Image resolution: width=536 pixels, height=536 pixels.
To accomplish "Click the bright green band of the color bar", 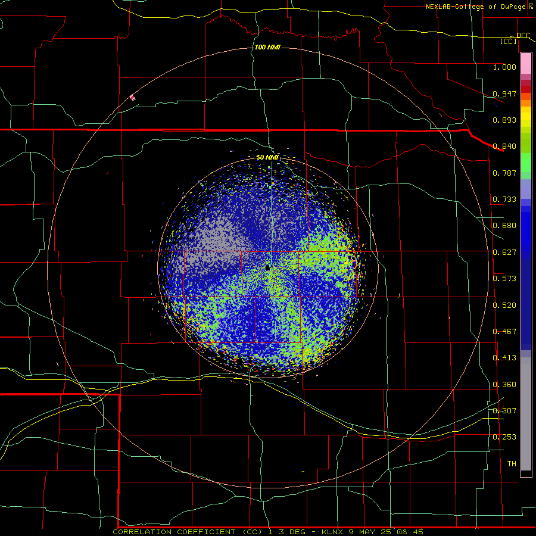I will [x=526, y=163].
